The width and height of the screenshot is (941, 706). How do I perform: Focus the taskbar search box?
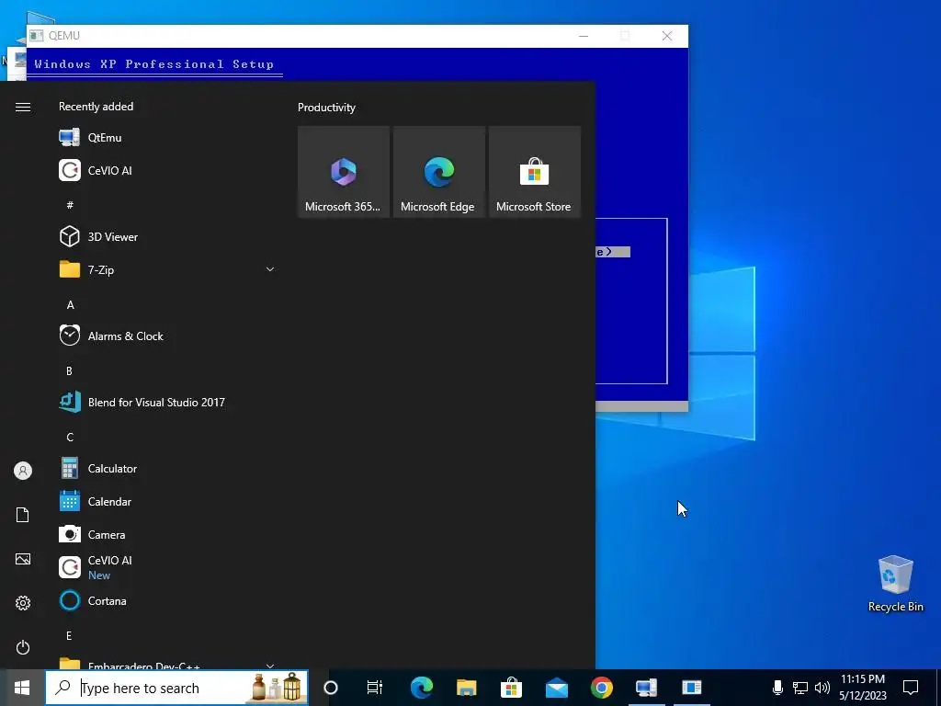coord(177,688)
